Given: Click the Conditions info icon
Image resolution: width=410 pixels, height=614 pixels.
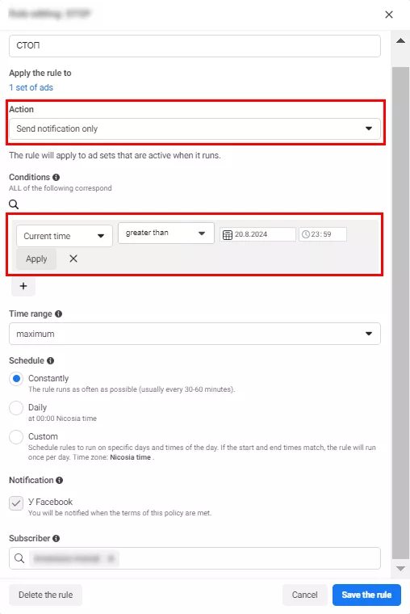Looking at the screenshot, I should pyautogui.click(x=56, y=178).
